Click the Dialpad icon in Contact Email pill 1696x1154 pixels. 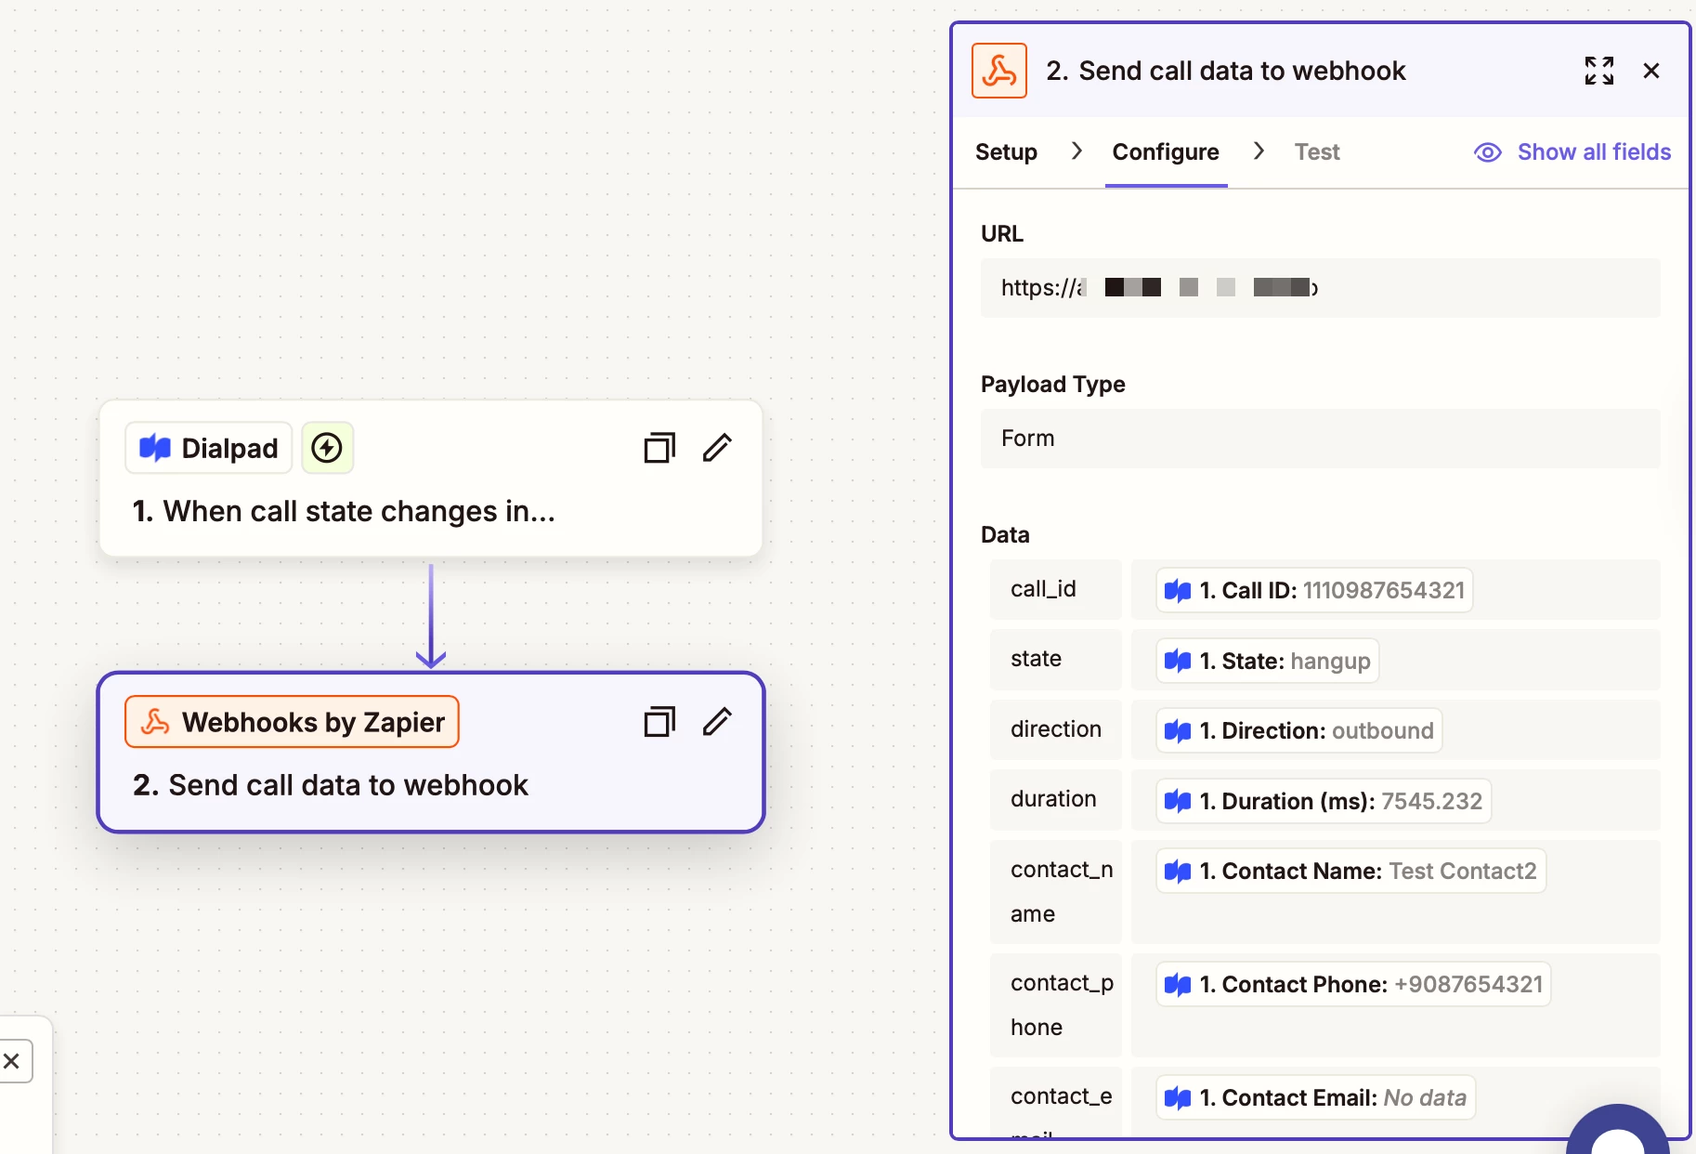point(1178,1097)
